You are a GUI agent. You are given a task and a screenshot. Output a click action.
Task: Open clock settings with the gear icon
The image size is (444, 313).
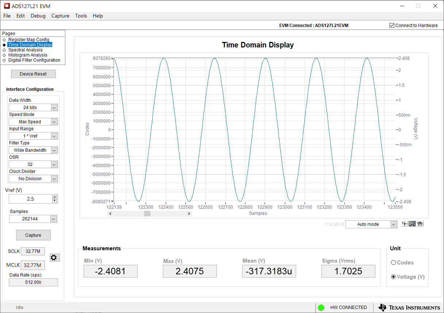tap(54, 258)
